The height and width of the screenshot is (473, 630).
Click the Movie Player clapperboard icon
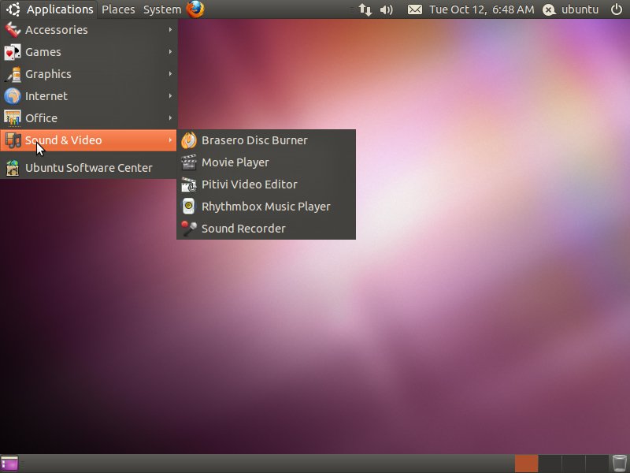(x=188, y=162)
